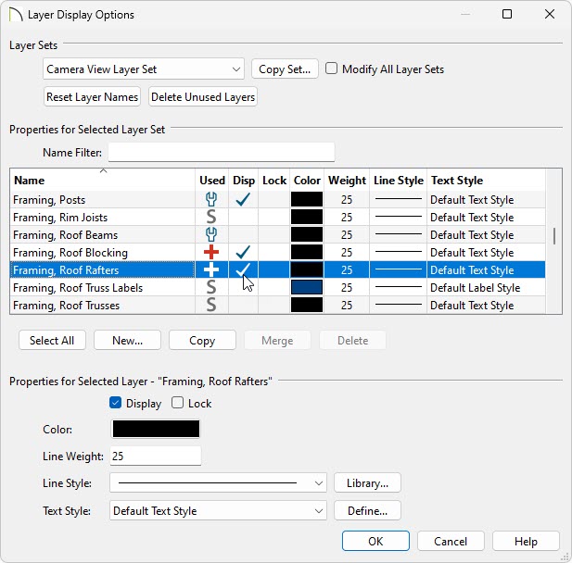The image size is (572, 563).
Task: Select the Framing, Roof Blocking layer
Action: 277,252
